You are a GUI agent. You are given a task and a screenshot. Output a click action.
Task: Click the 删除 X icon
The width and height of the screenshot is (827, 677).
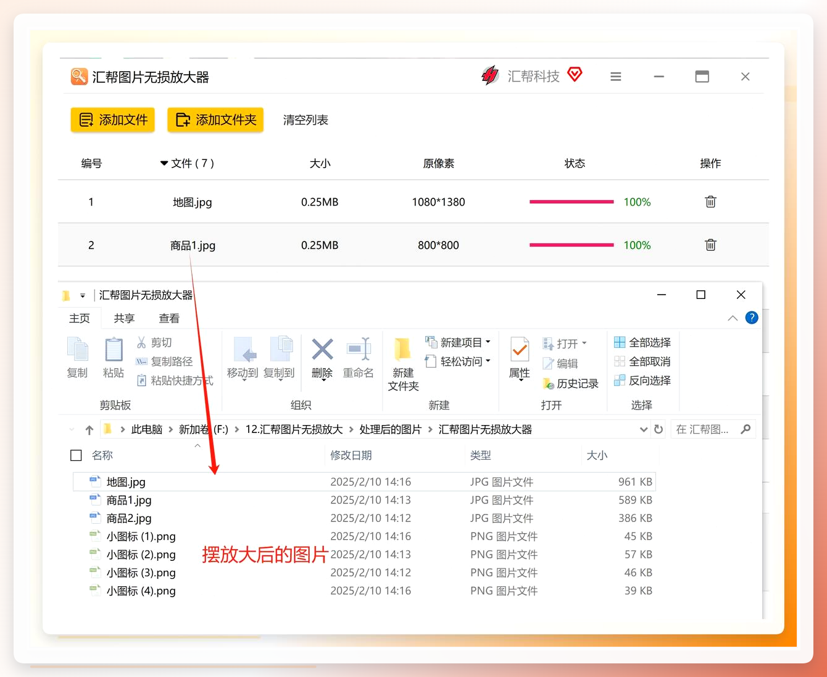[x=322, y=350]
